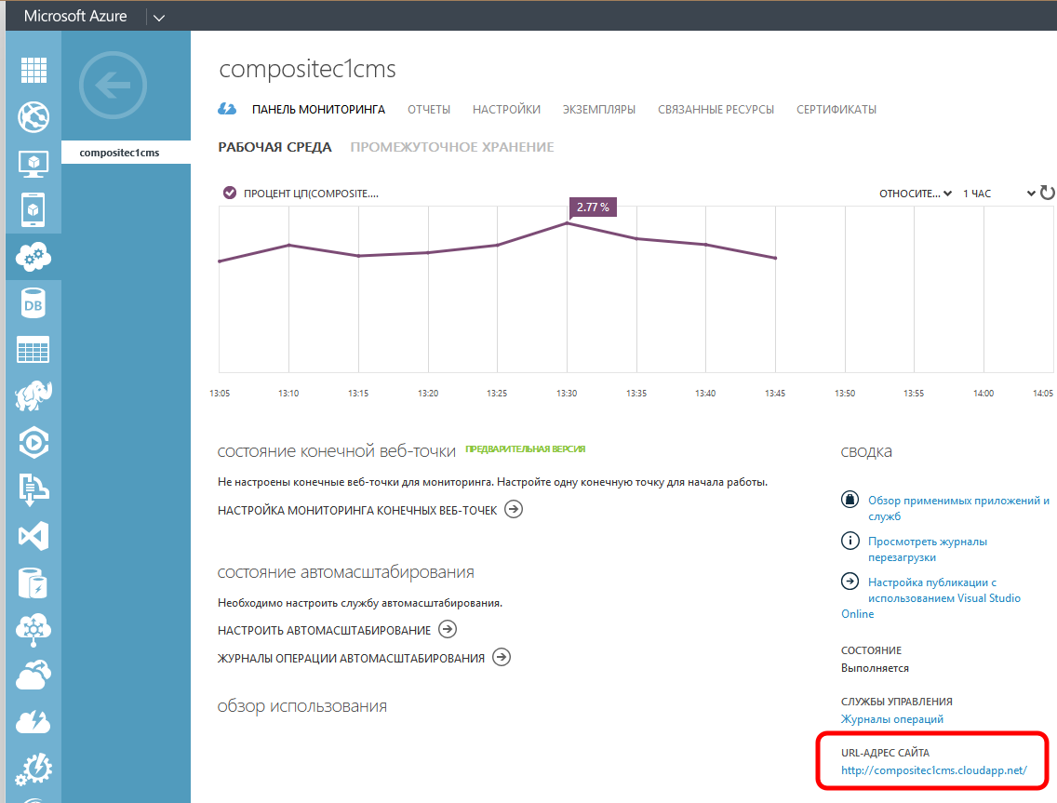Click arrow icon beside configure autoscale
Viewport: 1057px width, 803px height.
point(448,629)
